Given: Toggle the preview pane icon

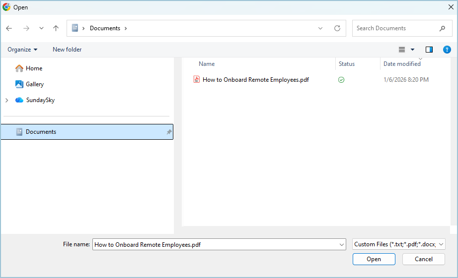Looking at the screenshot, I should [x=429, y=50].
